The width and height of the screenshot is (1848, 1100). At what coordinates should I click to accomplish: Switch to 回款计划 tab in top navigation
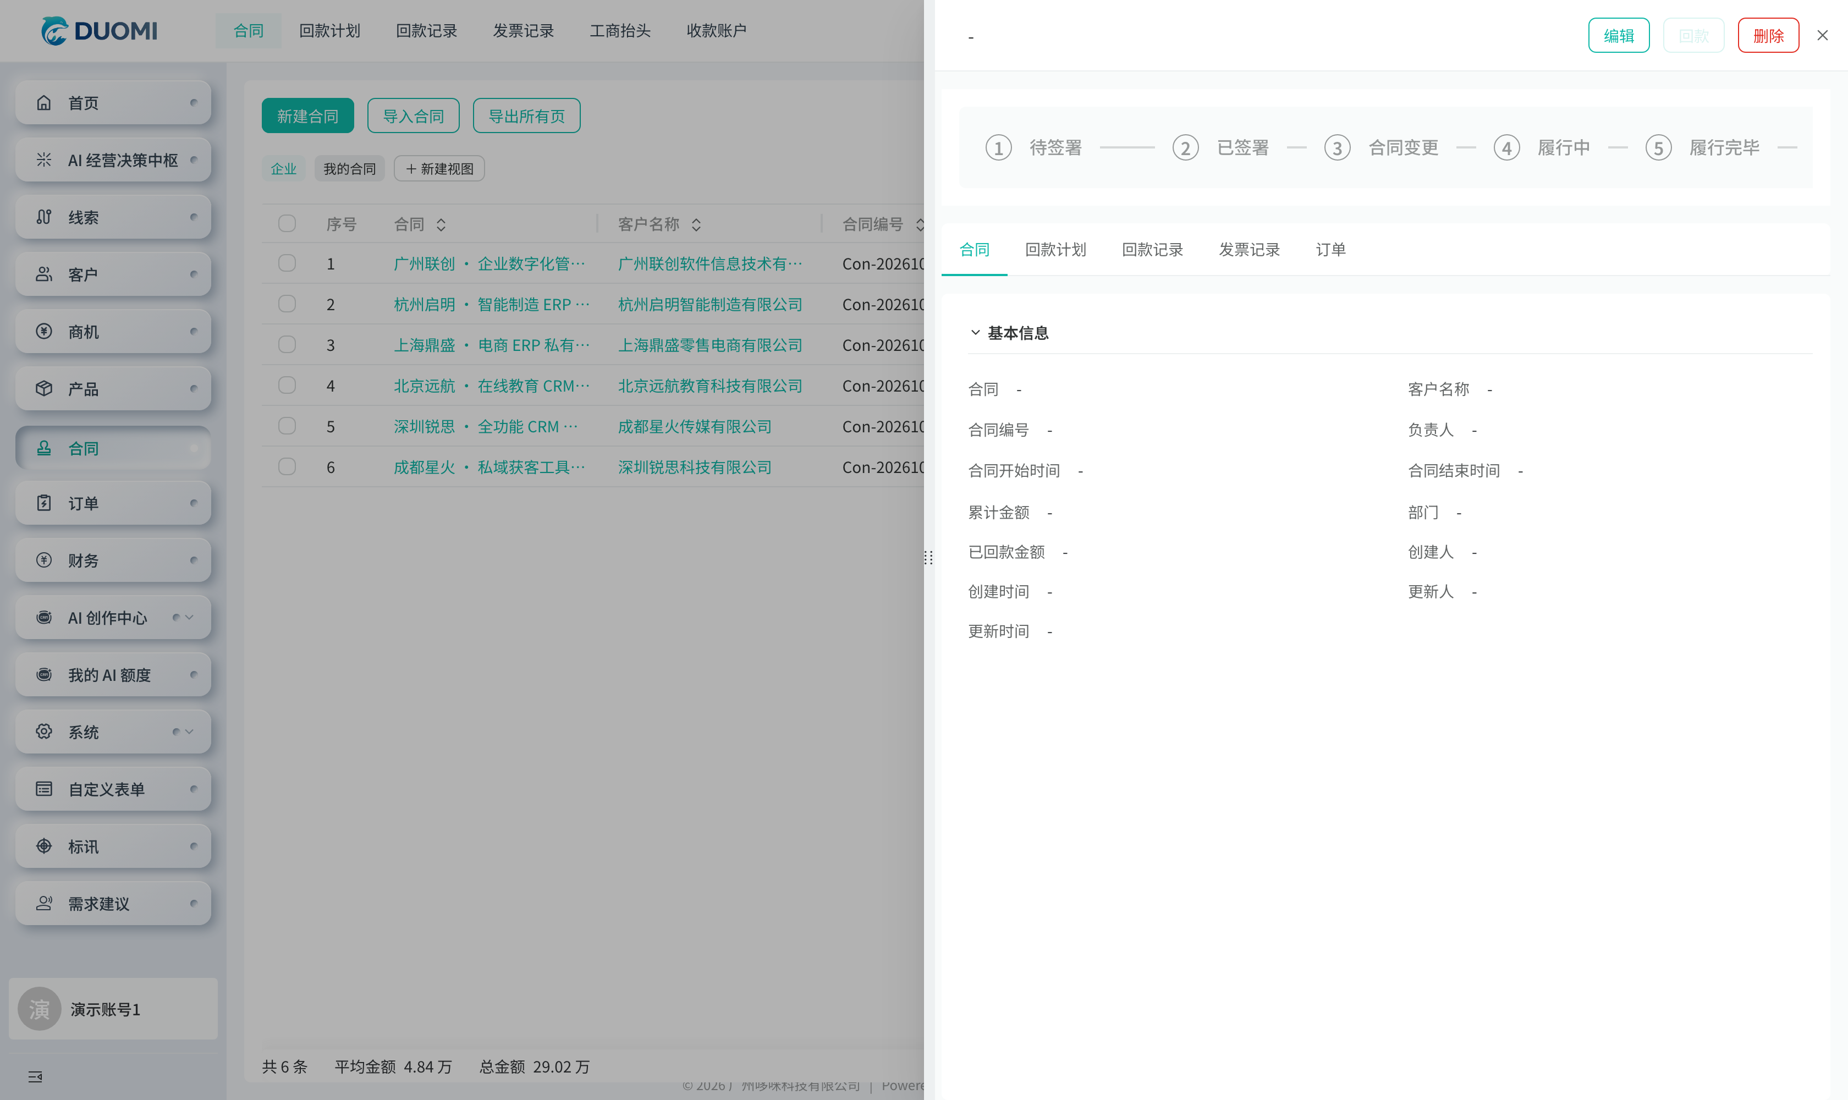click(329, 30)
